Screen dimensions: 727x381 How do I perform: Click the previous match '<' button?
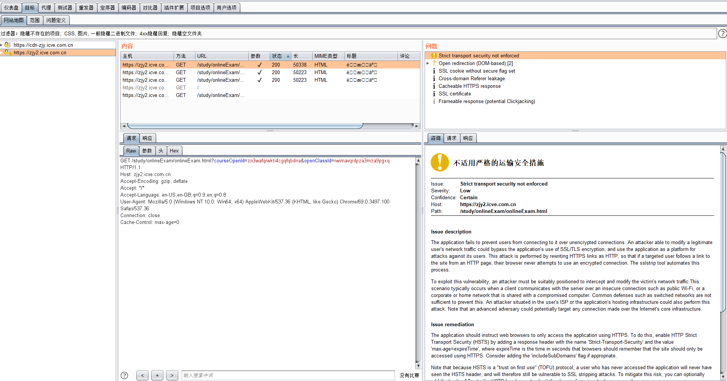coord(142,375)
